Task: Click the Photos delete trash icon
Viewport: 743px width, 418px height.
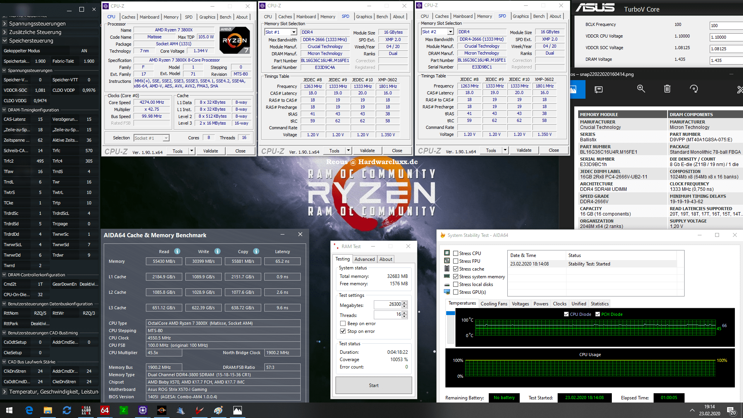Action: click(x=667, y=89)
